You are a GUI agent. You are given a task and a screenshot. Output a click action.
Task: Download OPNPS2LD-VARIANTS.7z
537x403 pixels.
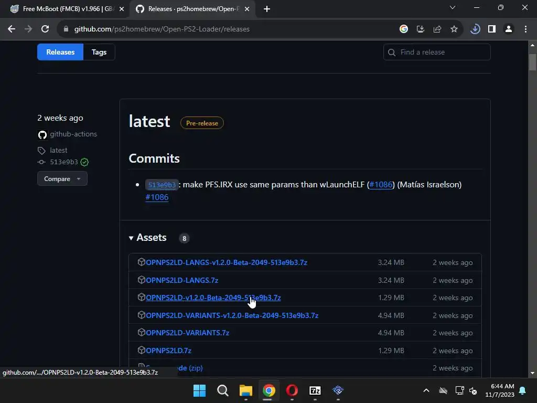(x=187, y=333)
